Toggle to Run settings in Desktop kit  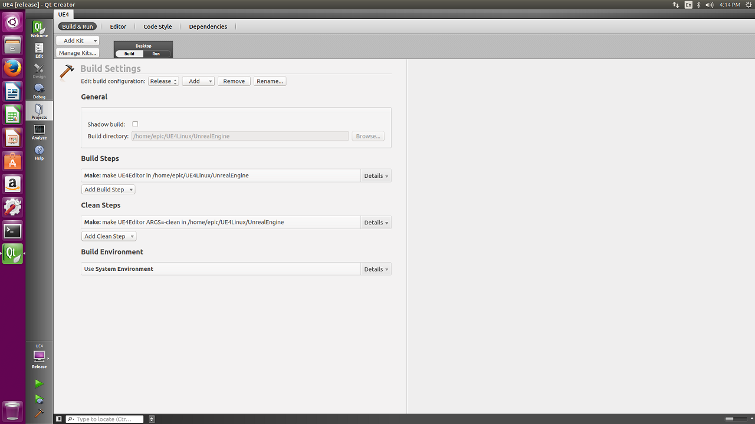click(x=156, y=54)
